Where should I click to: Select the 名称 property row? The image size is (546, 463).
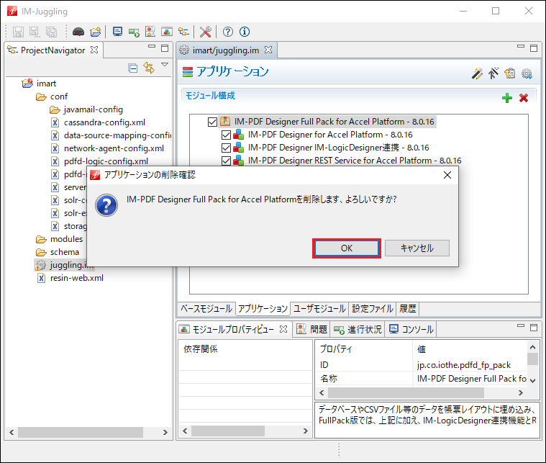[422, 379]
